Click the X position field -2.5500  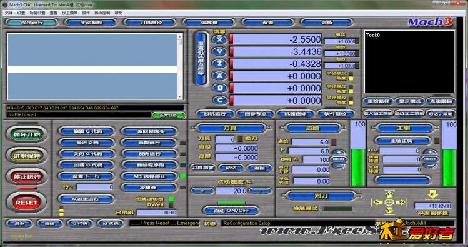click(x=277, y=39)
